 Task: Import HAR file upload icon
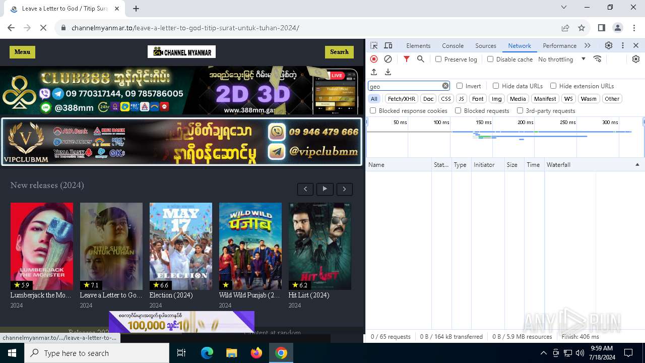(x=374, y=72)
